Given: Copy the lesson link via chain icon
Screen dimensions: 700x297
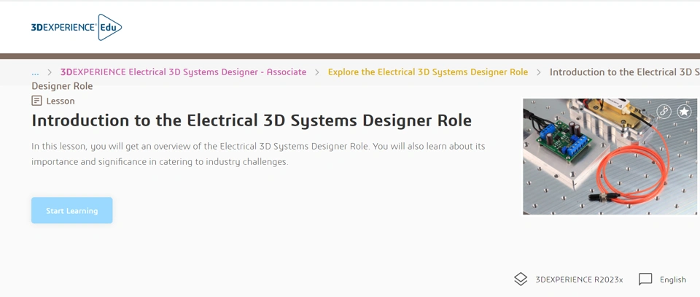Looking at the screenshot, I should (664, 112).
